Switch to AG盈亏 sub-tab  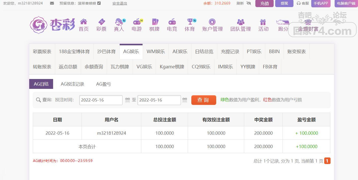click(x=103, y=84)
